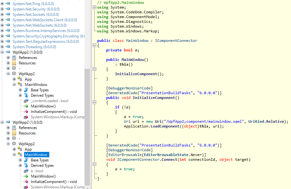This screenshot has height=189, width=291.
Task: Fold the MainWindow class body in code
Action: (94, 45)
